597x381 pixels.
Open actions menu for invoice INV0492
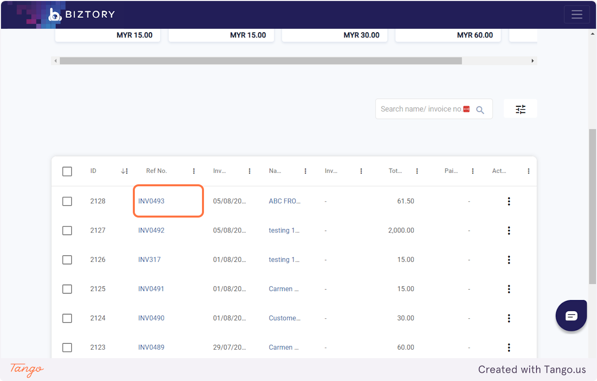[508, 230]
